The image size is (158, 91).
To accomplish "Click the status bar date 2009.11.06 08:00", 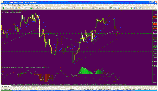I will [x=88, y=89].
